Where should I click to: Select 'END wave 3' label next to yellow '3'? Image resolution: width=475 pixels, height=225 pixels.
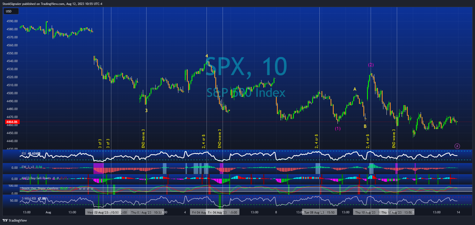(143, 139)
